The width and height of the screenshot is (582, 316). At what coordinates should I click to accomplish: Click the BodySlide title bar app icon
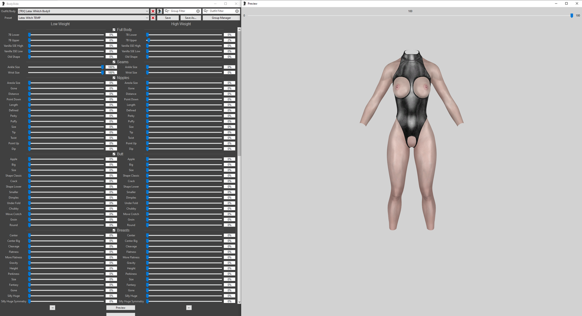[x=4, y=4]
